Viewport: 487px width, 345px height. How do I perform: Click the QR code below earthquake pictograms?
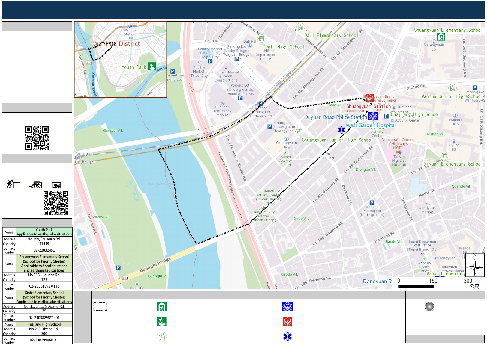(x=56, y=203)
